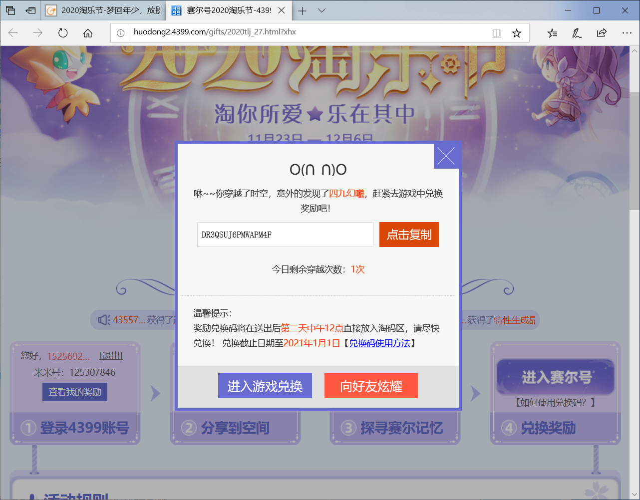Refresh the page
The width and height of the screenshot is (640, 500).
pyautogui.click(x=62, y=33)
